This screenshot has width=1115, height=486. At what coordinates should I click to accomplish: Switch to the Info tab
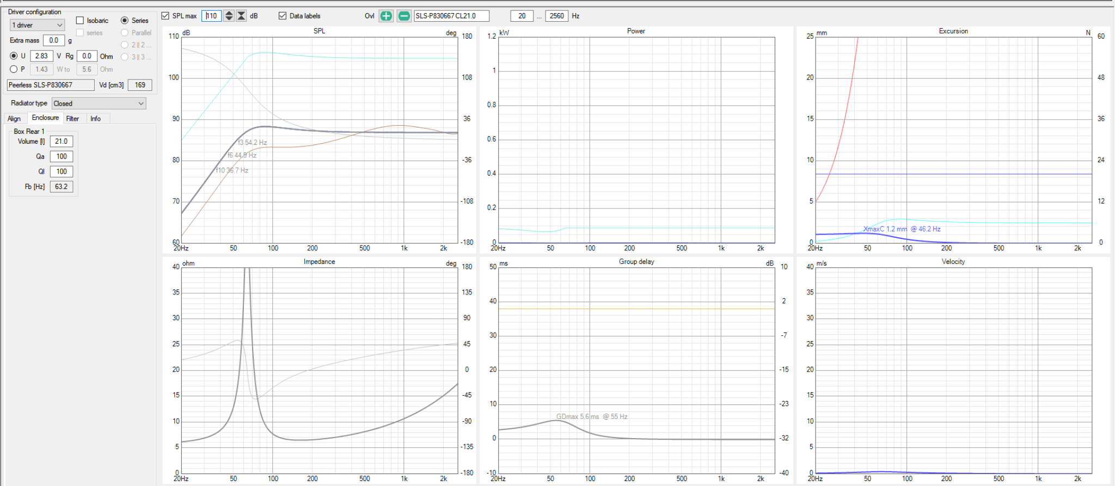click(95, 119)
